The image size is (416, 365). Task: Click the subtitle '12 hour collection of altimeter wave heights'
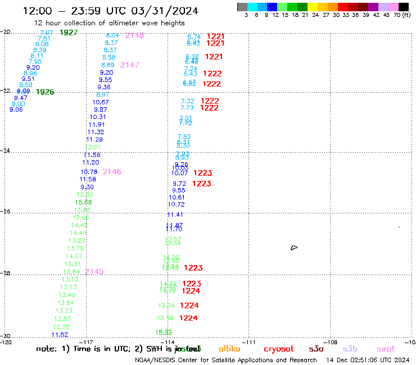(x=109, y=23)
